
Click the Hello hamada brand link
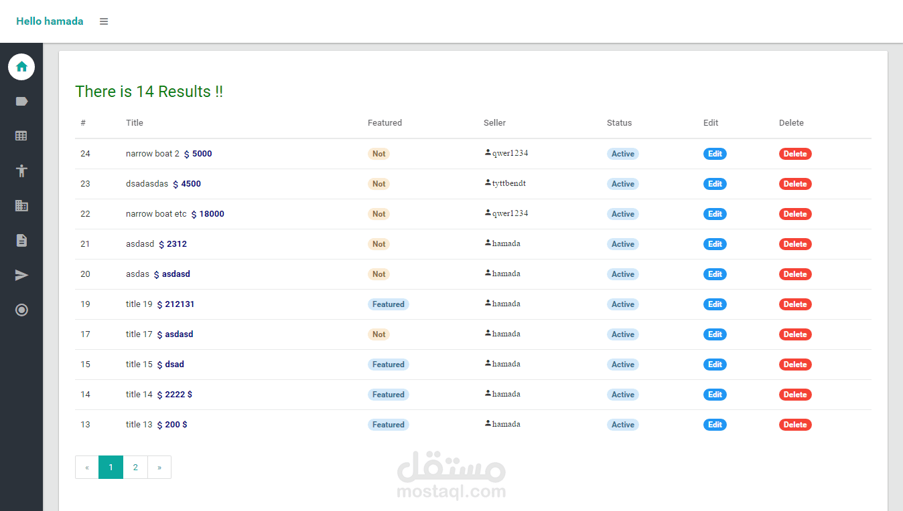[x=50, y=21]
